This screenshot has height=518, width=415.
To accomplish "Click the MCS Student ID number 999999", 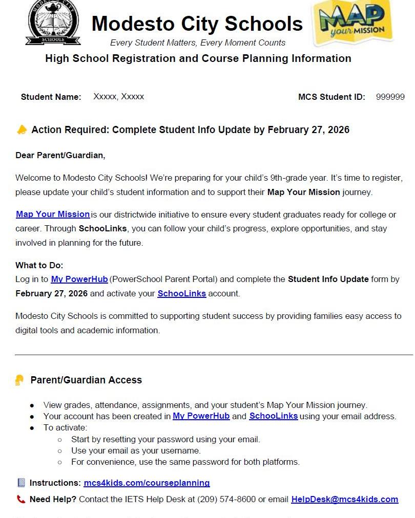I will pos(390,97).
